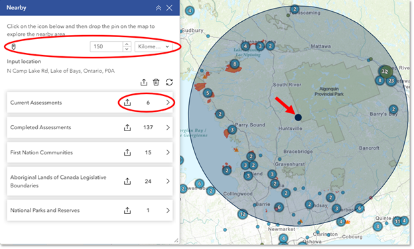The height and width of the screenshot is (249, 414).
Task: Export the Completed Assessments results
Action: [127, 128]
